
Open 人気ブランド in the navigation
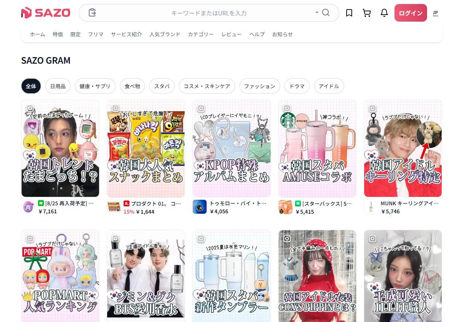tap(165, 34)
